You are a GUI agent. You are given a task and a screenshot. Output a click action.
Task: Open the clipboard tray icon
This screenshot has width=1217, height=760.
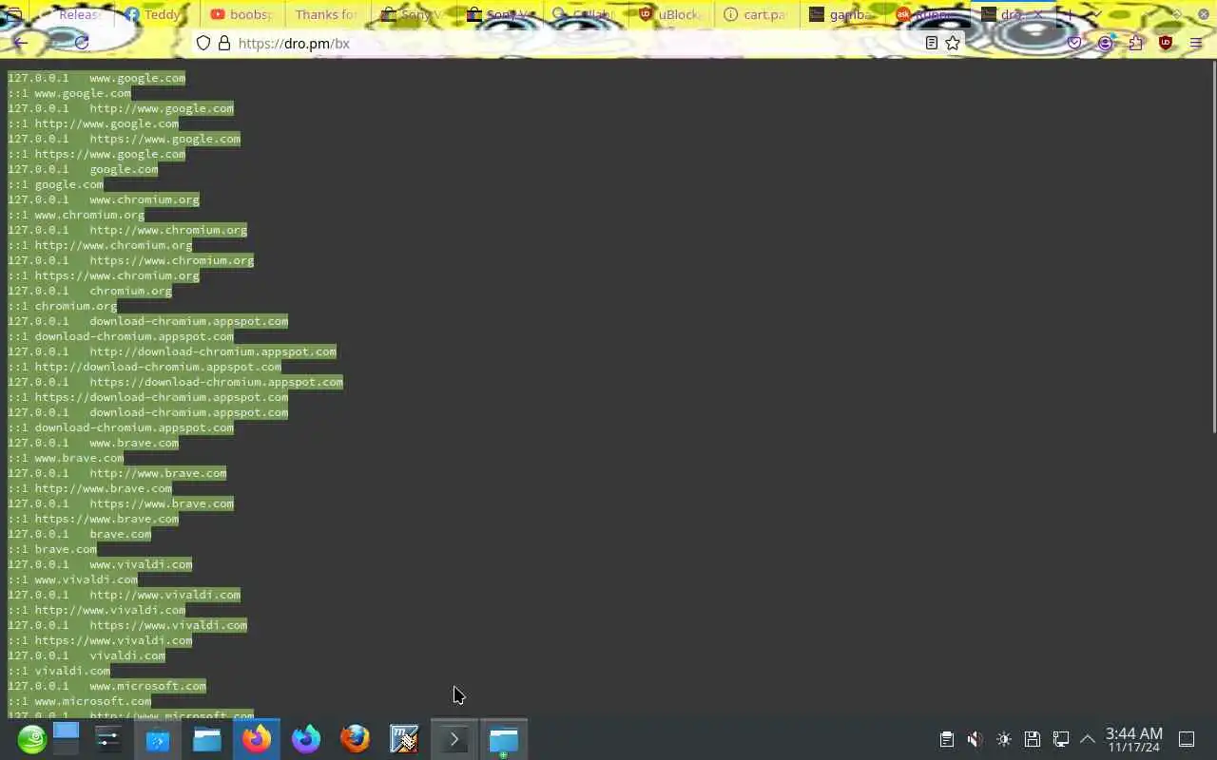pos(946,739)
